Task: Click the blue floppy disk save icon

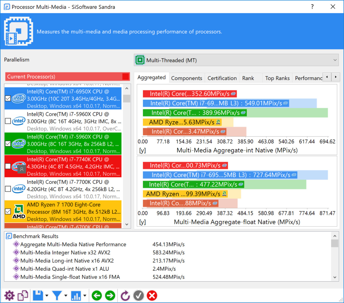Action: pyautogui.click(x=38, y=296)
